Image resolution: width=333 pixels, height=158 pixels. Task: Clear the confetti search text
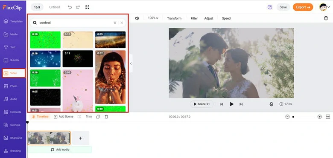tap(122, 23)
